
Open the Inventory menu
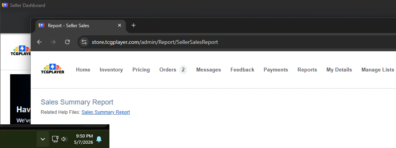111,70
